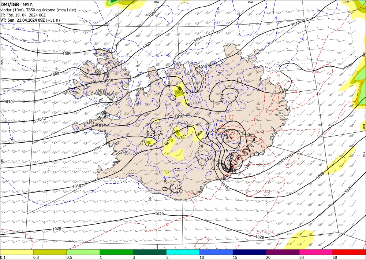Select the legend tick label 50
This screenshot has width=366, height=260.
coord(335,257)
